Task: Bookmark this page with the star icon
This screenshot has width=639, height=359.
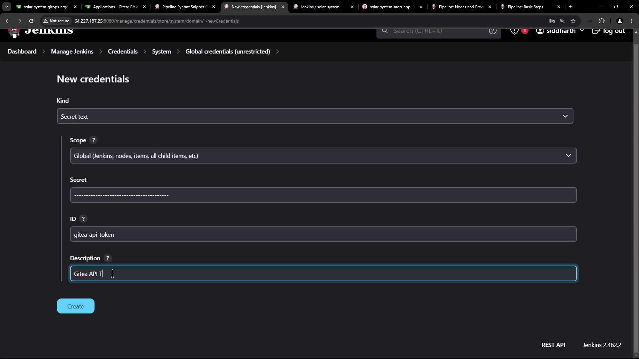Action: pyautogui.click(x=573, y=21)
